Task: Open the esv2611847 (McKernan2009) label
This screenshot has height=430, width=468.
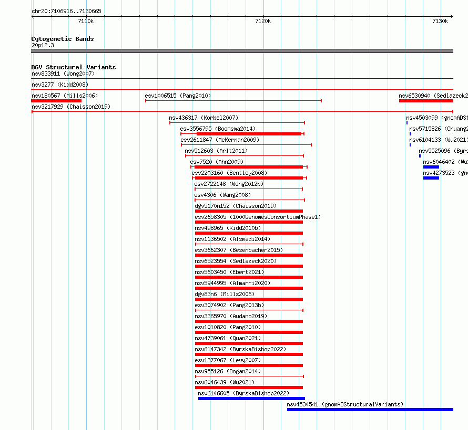Action: [220, 140]
